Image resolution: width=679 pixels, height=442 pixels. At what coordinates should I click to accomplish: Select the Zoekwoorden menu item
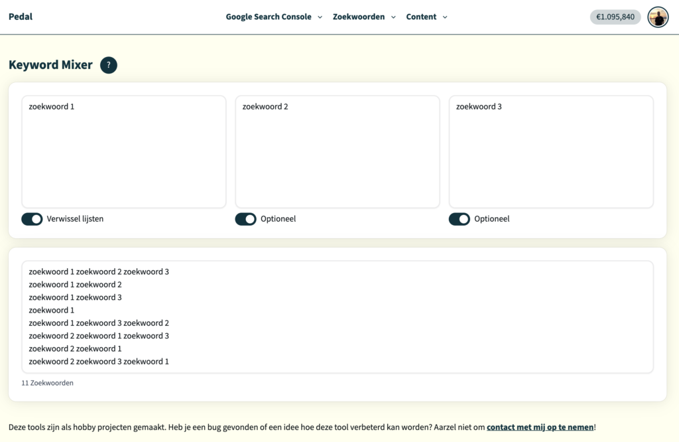[359, 17]
